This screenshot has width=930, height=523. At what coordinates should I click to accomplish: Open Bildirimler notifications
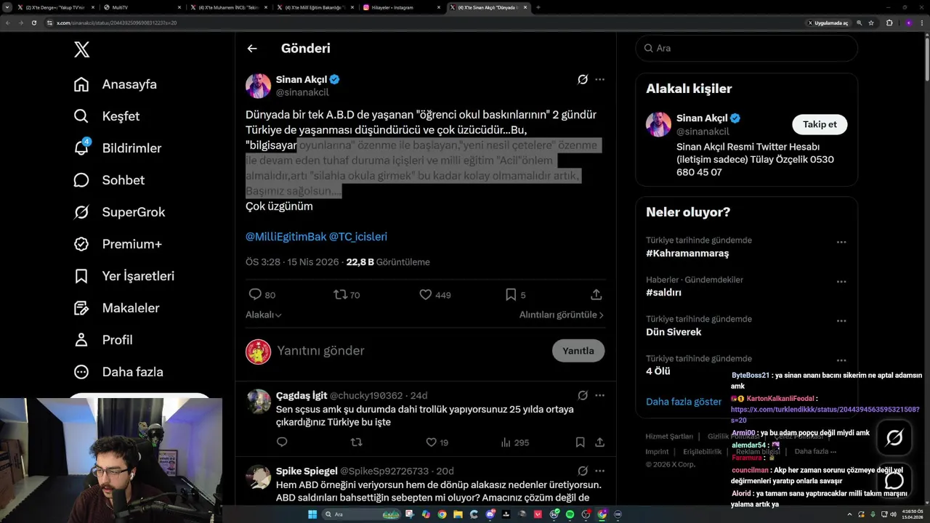click(x=118, y=148)
